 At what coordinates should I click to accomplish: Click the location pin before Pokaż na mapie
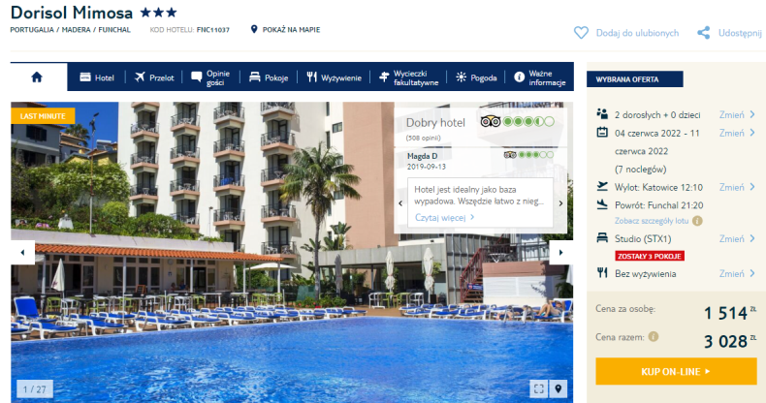253,29
